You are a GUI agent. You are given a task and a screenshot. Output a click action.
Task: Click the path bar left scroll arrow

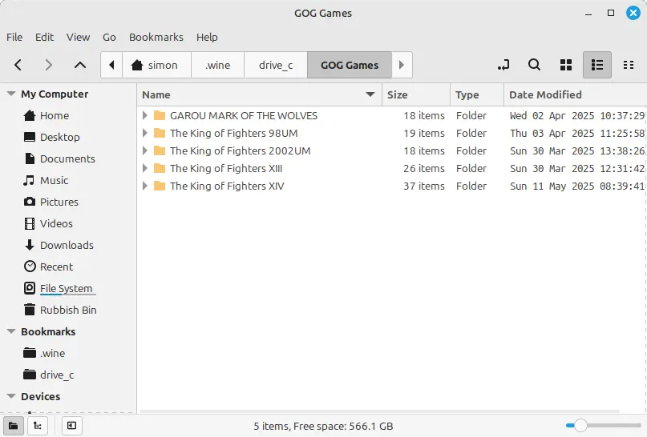[111, 65]
